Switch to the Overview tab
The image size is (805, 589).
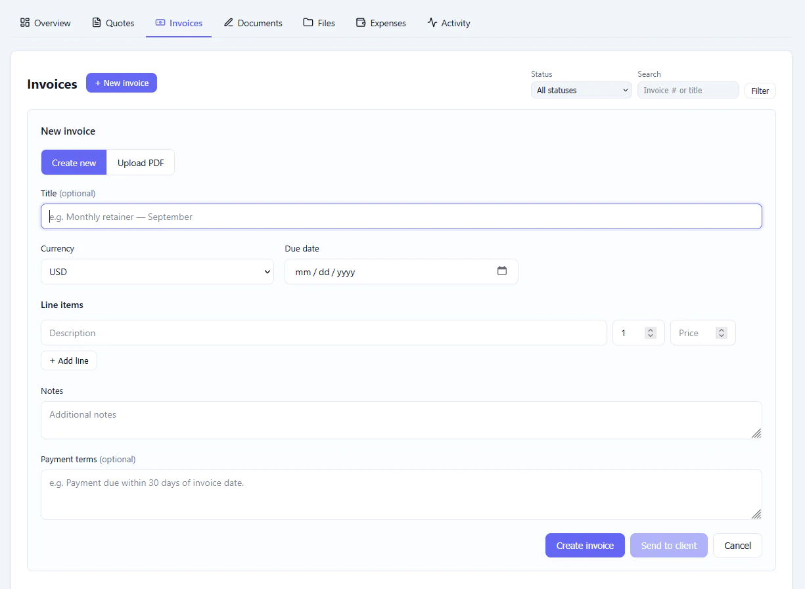[45, 23]
